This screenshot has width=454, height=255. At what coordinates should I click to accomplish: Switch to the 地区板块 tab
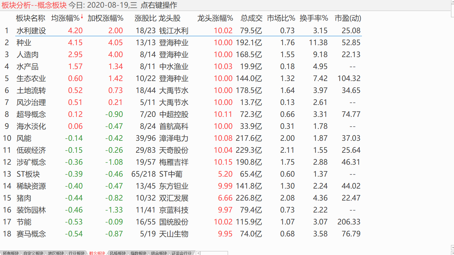pyautogui.click(x=56, y=253)
